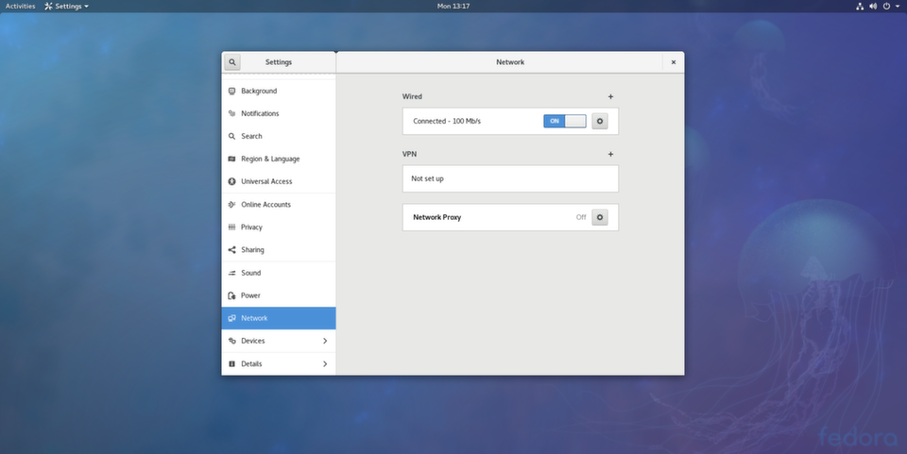Click the search magnifier button in Settings header

point(232,61)
